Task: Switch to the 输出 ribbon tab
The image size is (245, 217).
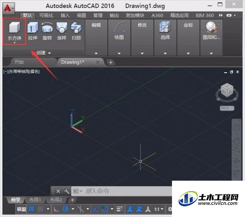Action: pyautogui.click(x=114, y=15)
